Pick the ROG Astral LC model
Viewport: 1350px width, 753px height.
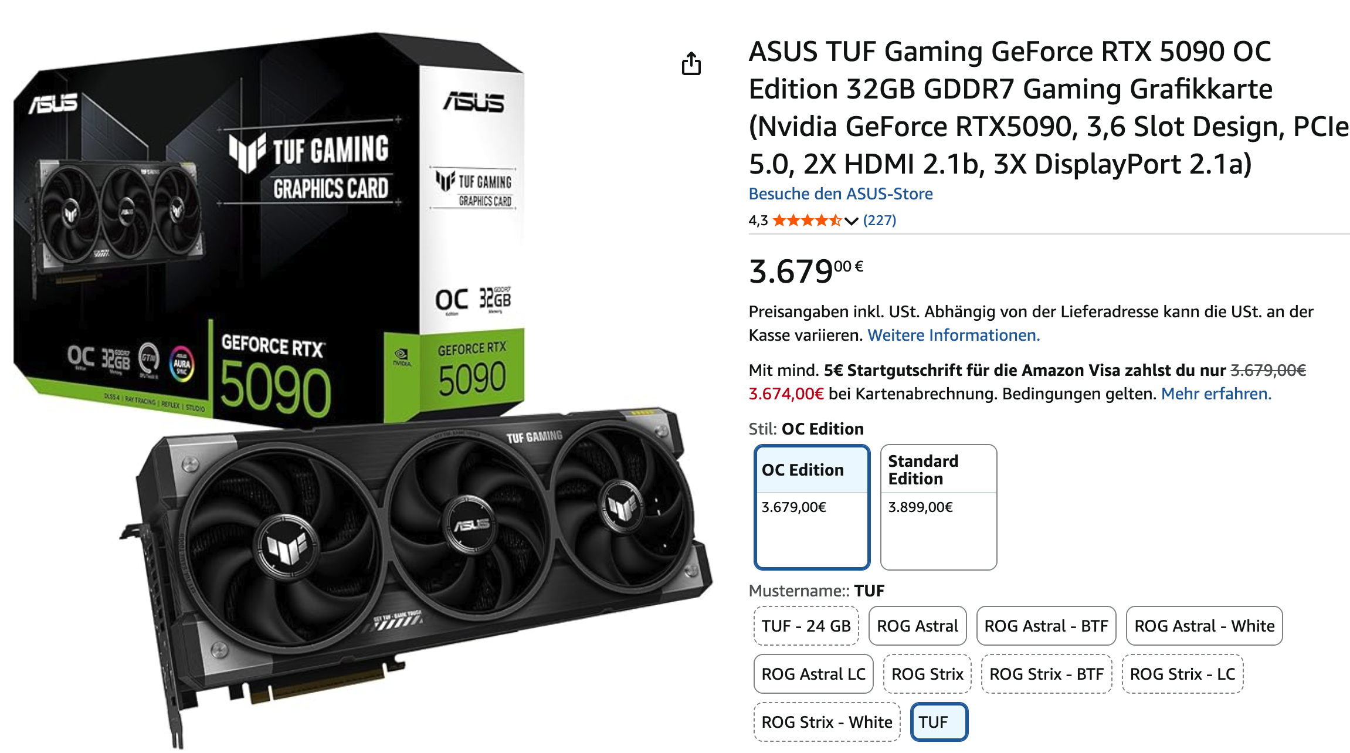(813, 674)
